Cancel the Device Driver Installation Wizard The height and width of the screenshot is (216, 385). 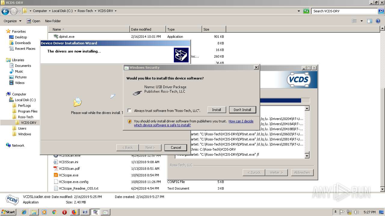point(176,148)
